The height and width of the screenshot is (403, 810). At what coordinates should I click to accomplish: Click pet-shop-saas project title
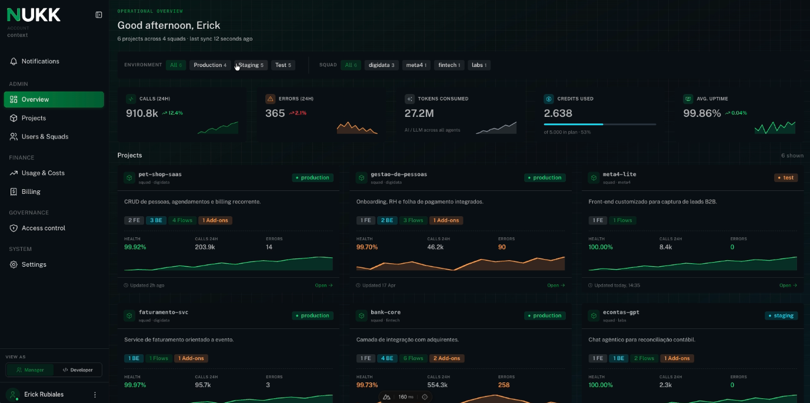click(160, 174)
